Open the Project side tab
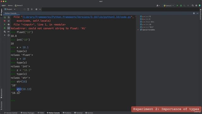 (x=1, y=12)
